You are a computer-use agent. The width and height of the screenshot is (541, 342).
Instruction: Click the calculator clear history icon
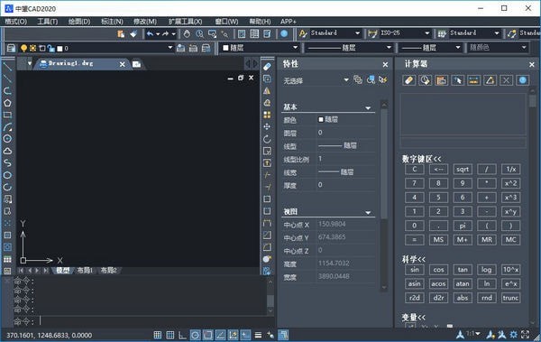[425, 80]
